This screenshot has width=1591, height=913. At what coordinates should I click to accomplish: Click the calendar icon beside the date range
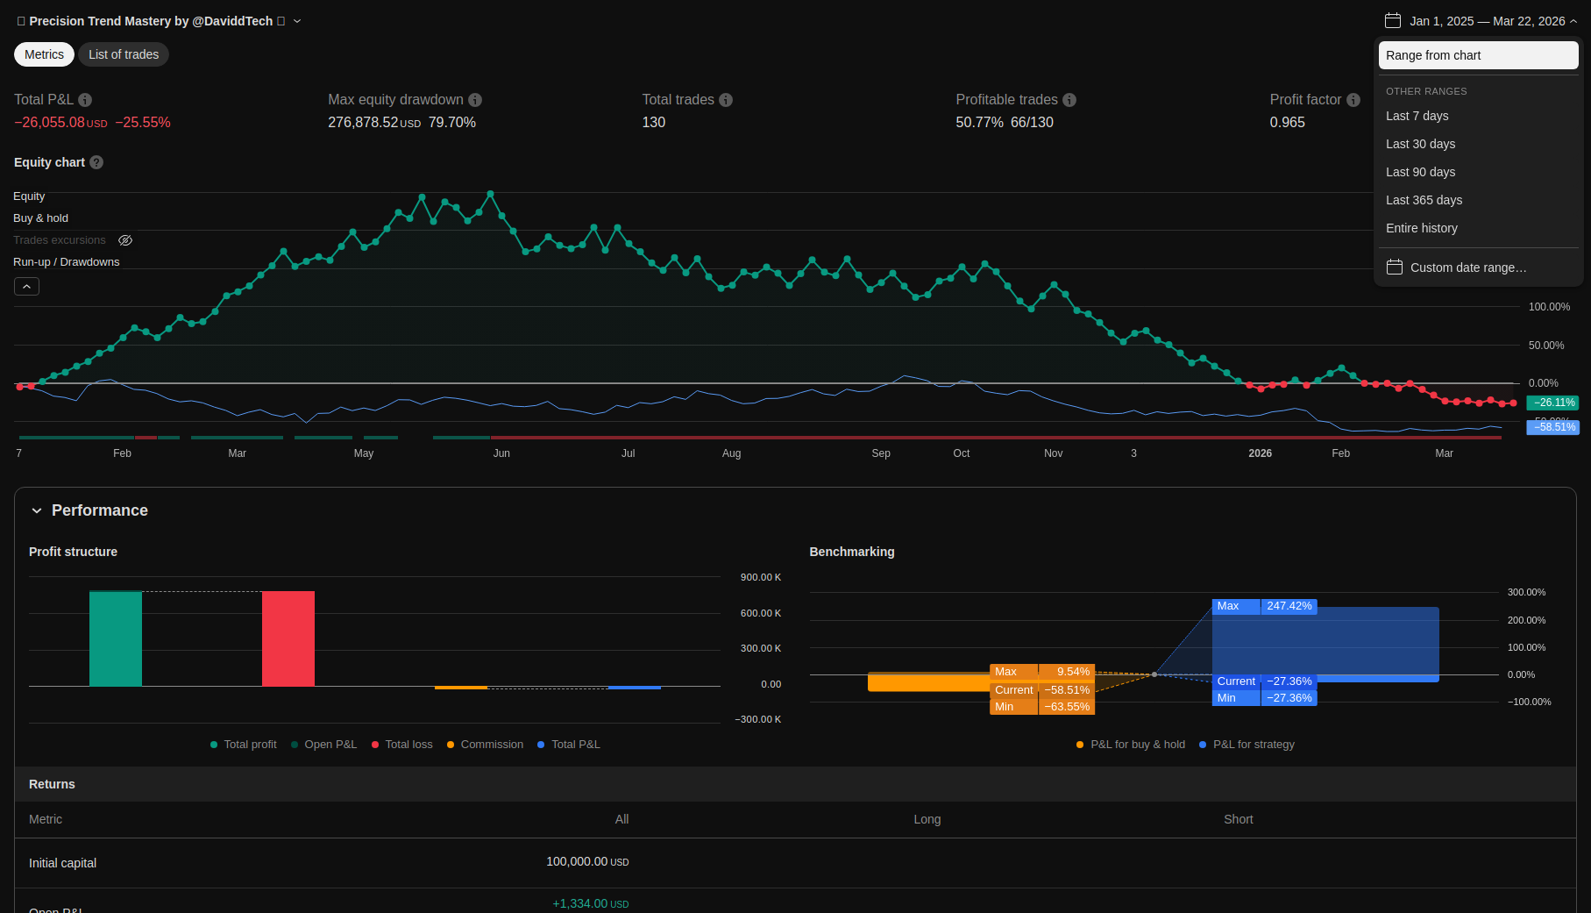coord(1392,21)
